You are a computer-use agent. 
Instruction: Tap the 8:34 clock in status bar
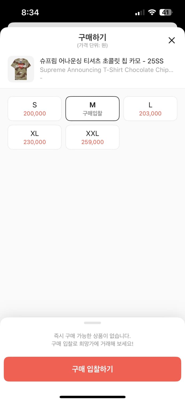coord(30,12)
